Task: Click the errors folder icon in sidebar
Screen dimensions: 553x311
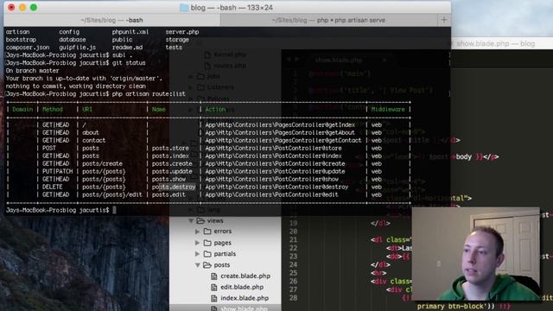Action: pyautogui.click(x=207, y=232)
